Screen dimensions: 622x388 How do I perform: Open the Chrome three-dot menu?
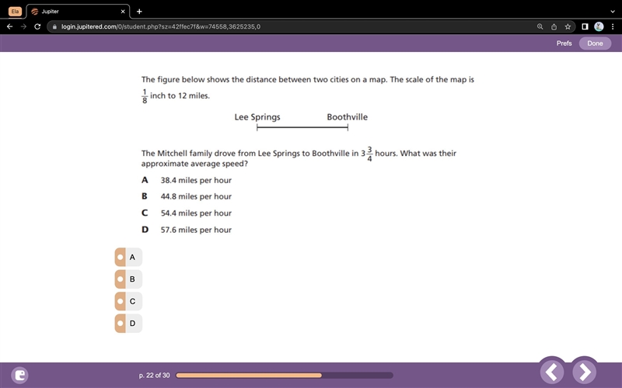coord(613,26)
